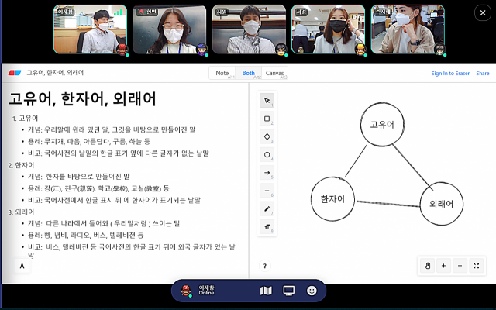Switch to the Note view tab

pos(222,73)
